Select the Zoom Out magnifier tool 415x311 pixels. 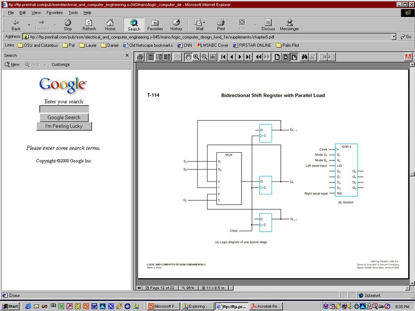click(205, 57)
